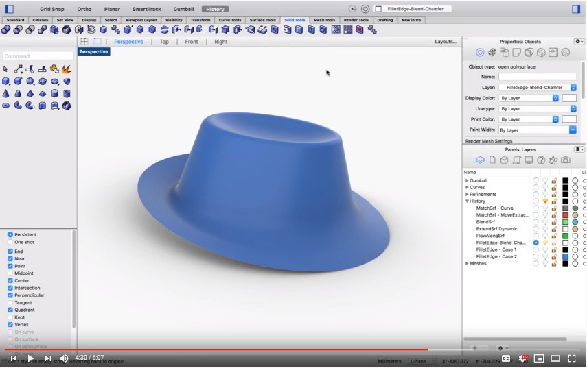Open the Layer dropdown in Properties

pos(538,88)
